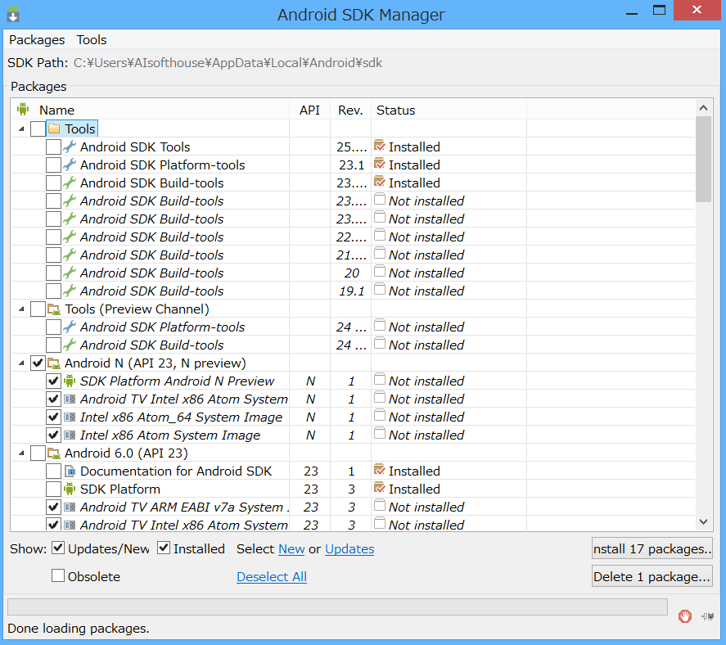Toggle the Installed show checkbox
Image resolution: width=726 pixels, height=645 pixels.
(164, 548)
